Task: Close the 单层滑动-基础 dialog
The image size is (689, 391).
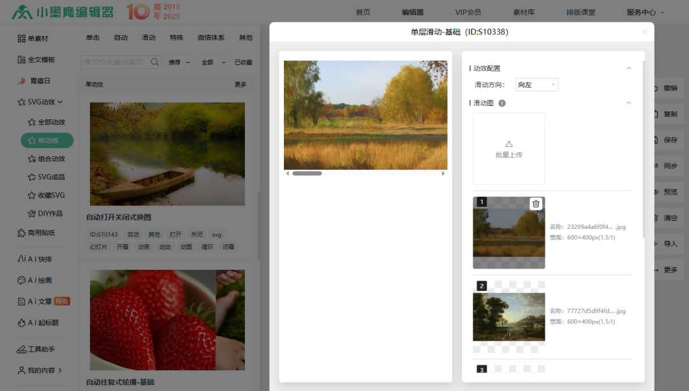Action: tap(644, 32)
